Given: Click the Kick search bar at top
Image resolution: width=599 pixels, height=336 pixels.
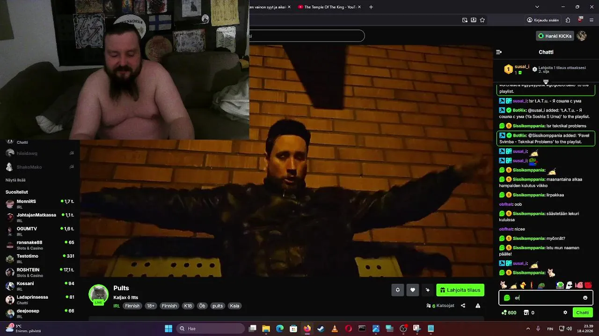Looking at the screenshot, I should coord(307,36).
